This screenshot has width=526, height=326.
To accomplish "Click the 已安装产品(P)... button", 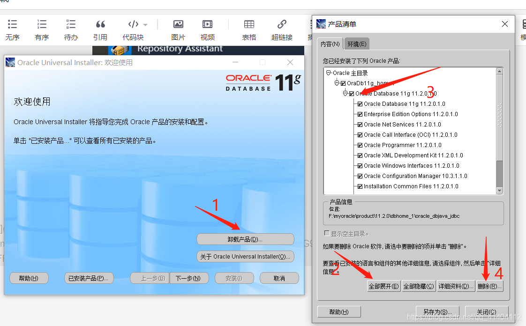I will coord(89,278).
